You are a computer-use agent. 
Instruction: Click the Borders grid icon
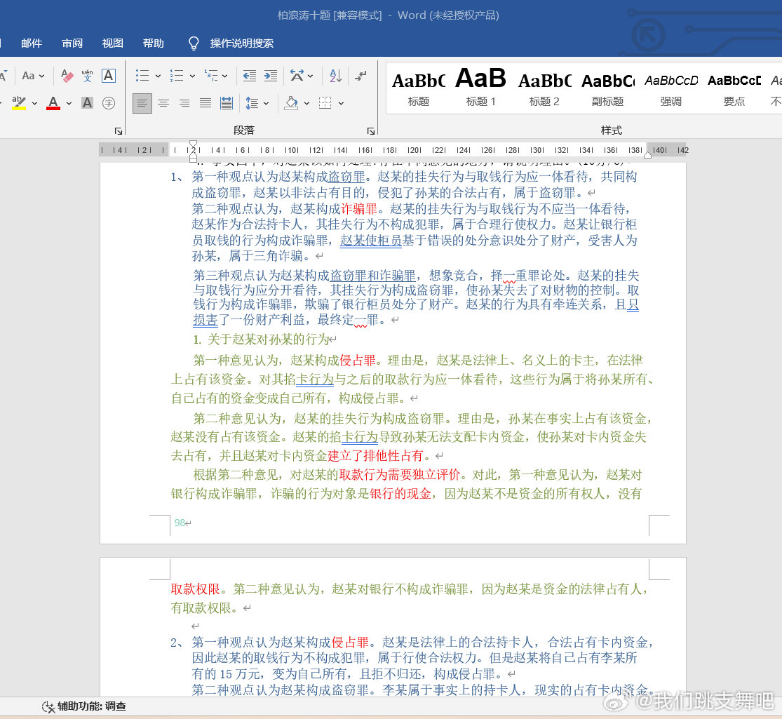(325, 103)
